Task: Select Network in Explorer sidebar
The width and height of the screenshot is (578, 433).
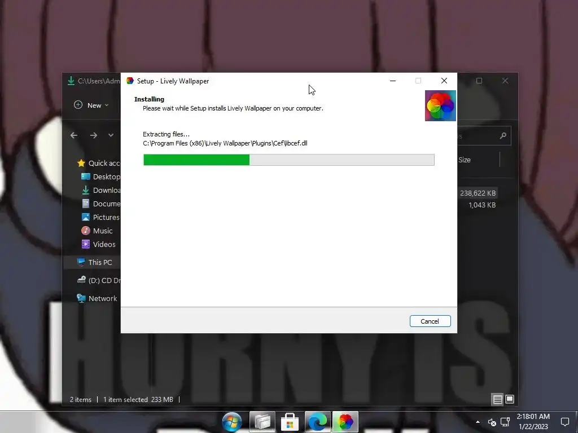Action: (97, 298)
